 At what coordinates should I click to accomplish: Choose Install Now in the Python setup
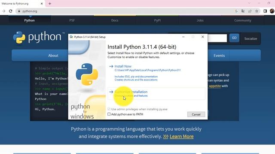pos(123,66)
